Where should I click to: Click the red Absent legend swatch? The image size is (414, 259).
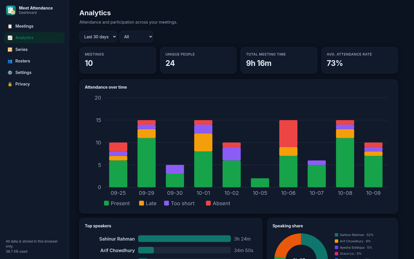208,203
